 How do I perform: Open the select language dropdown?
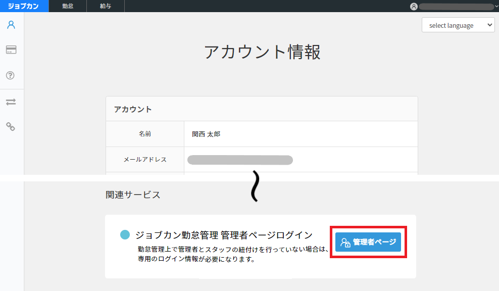(x=458, y=25)
